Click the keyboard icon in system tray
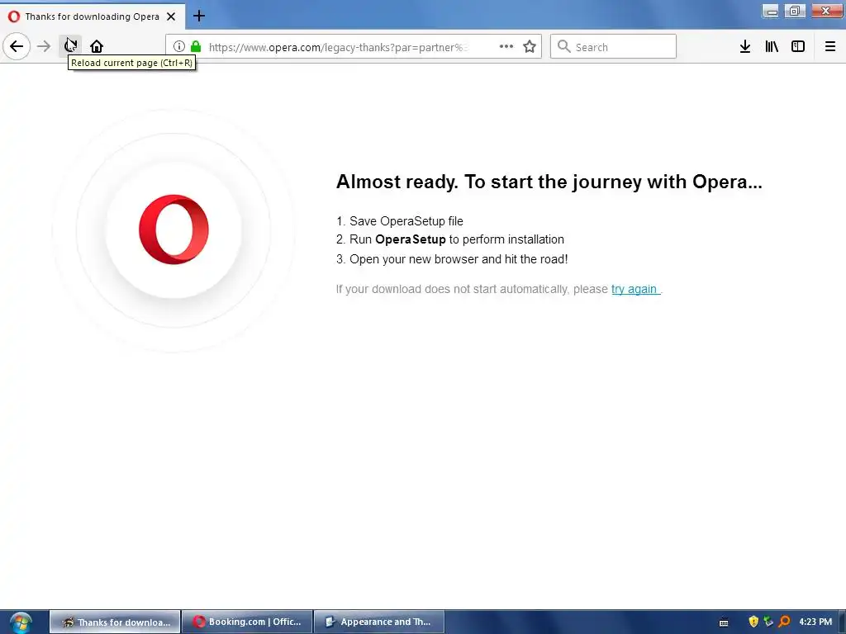This screenshot has height=634, width=846. click(724, 622)
